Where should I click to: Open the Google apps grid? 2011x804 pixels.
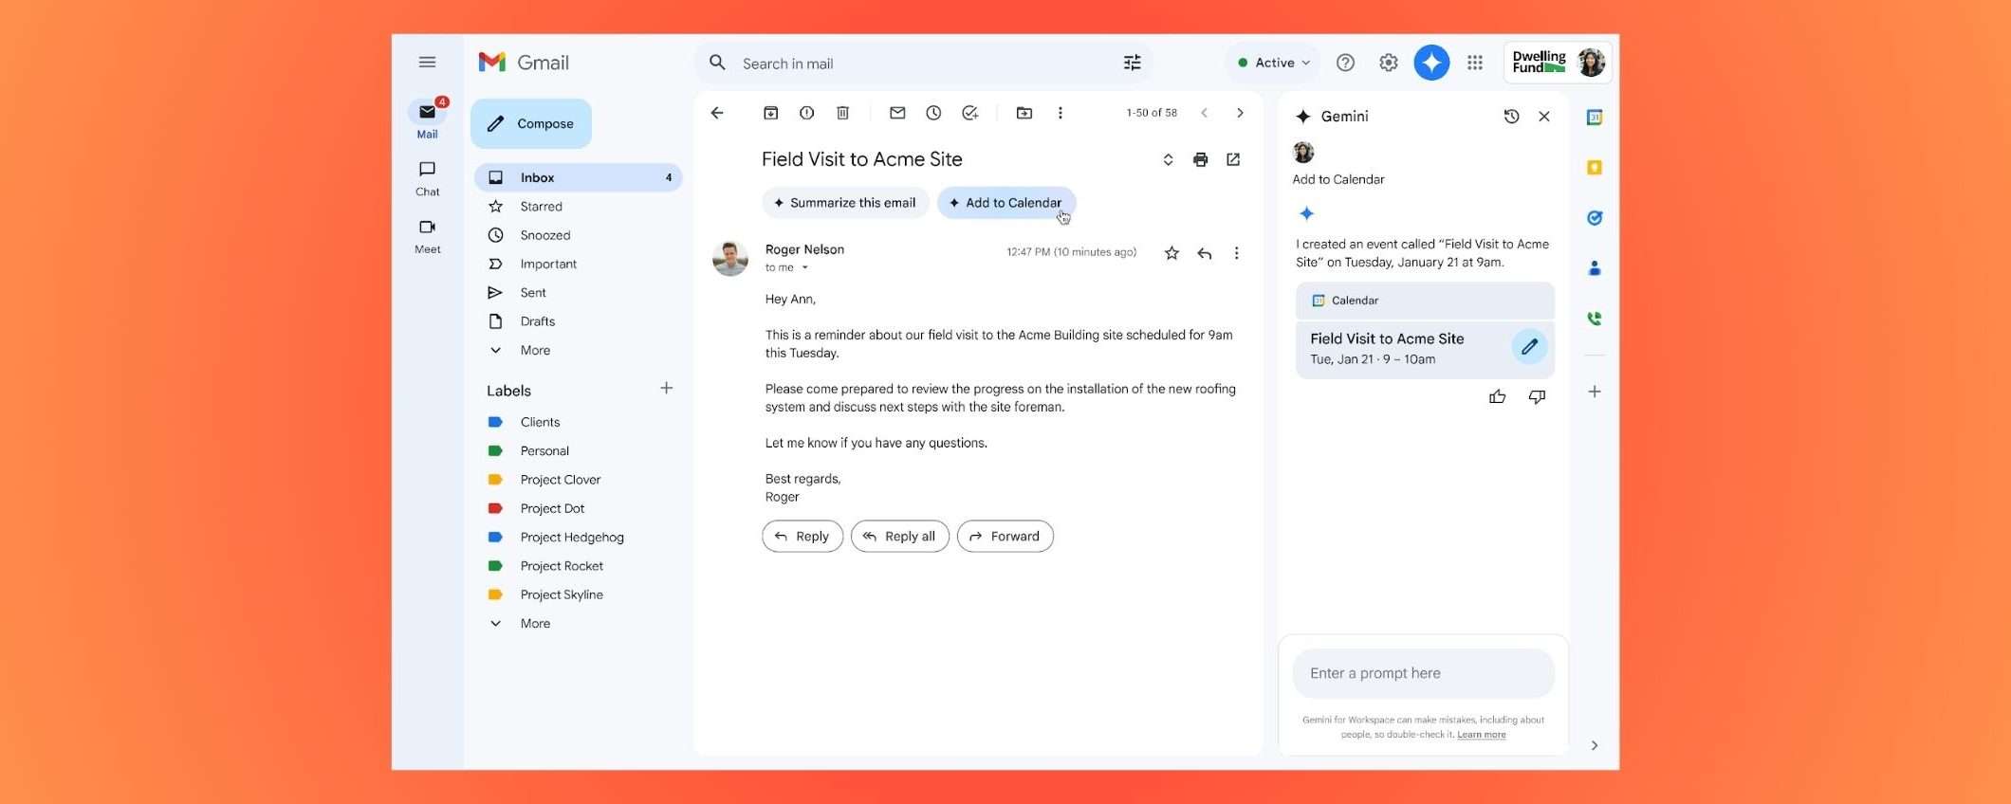(x=1475, y=63)
